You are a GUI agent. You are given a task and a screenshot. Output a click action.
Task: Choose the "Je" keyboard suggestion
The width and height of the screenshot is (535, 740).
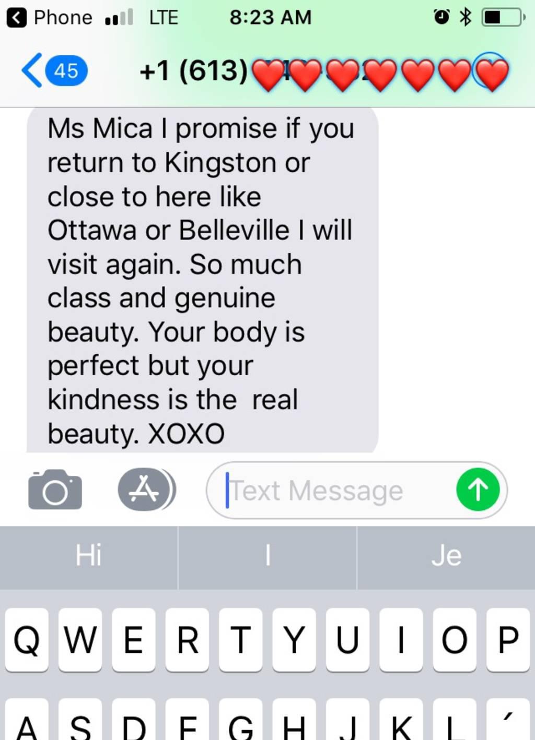coord(446,556)
